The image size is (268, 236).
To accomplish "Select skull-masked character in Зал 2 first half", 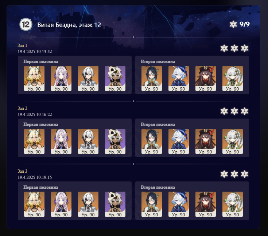I will (115, 141).
